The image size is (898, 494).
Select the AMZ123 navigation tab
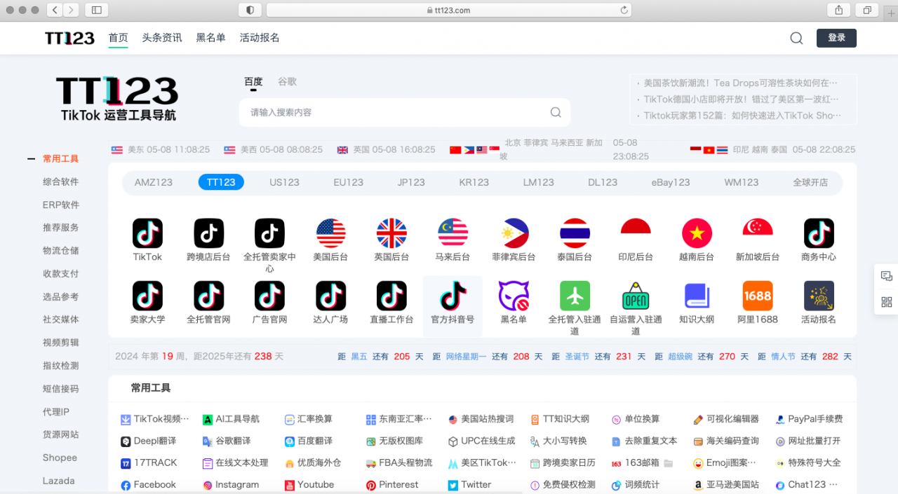point(153,182)
